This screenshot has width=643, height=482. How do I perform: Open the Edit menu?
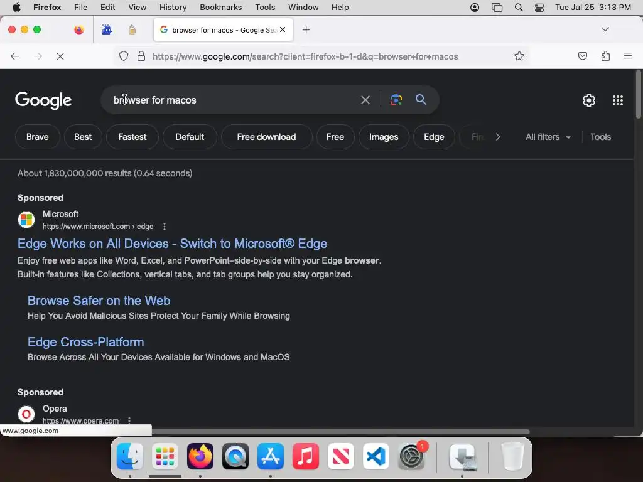[107, 8]
